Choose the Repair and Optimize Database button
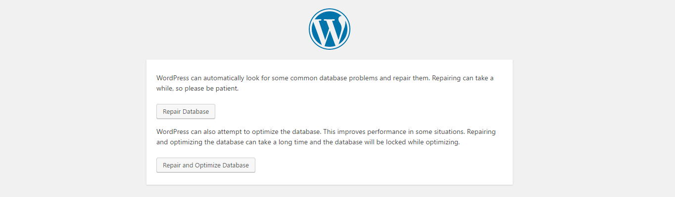The image size is (675, 197). click(x=206, y=165)
